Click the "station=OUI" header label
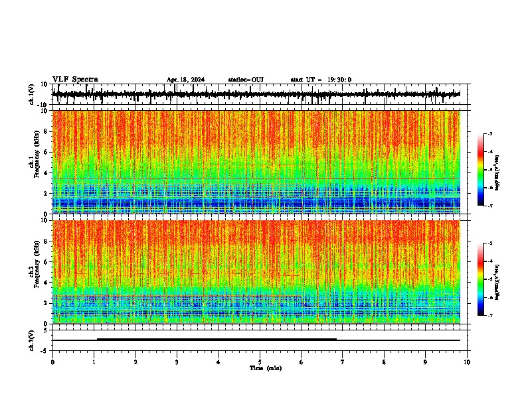The width and height of the screenshot is (526, 406). click(246, 80)
